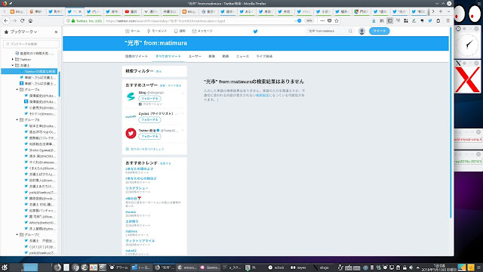Go back with the browser back arrow
The height and width of the screenshot is (272, 483).
[6, 20]
